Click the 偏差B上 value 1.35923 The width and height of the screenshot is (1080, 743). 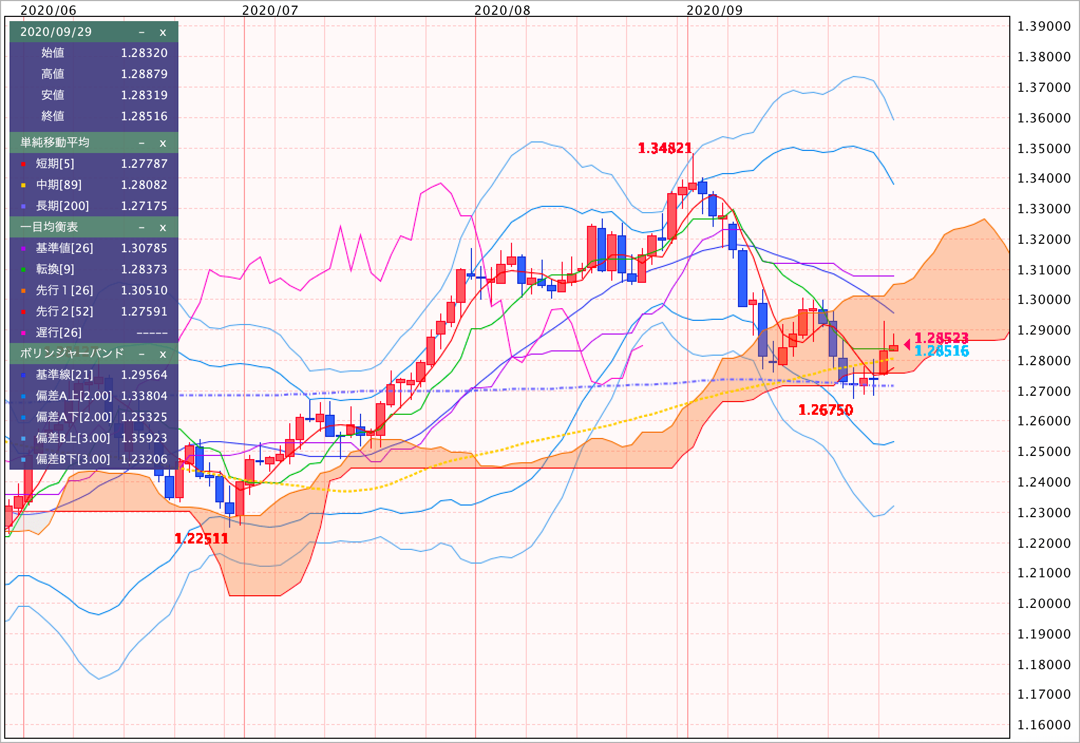[144, 439]
